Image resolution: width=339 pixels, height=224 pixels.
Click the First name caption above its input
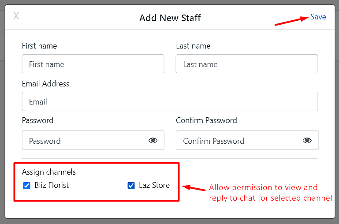[x=39, y=46]
